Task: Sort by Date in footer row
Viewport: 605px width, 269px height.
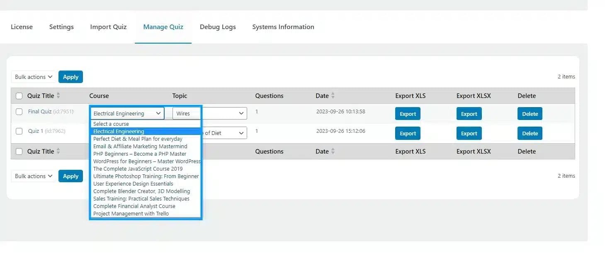Action: (325, 152)
